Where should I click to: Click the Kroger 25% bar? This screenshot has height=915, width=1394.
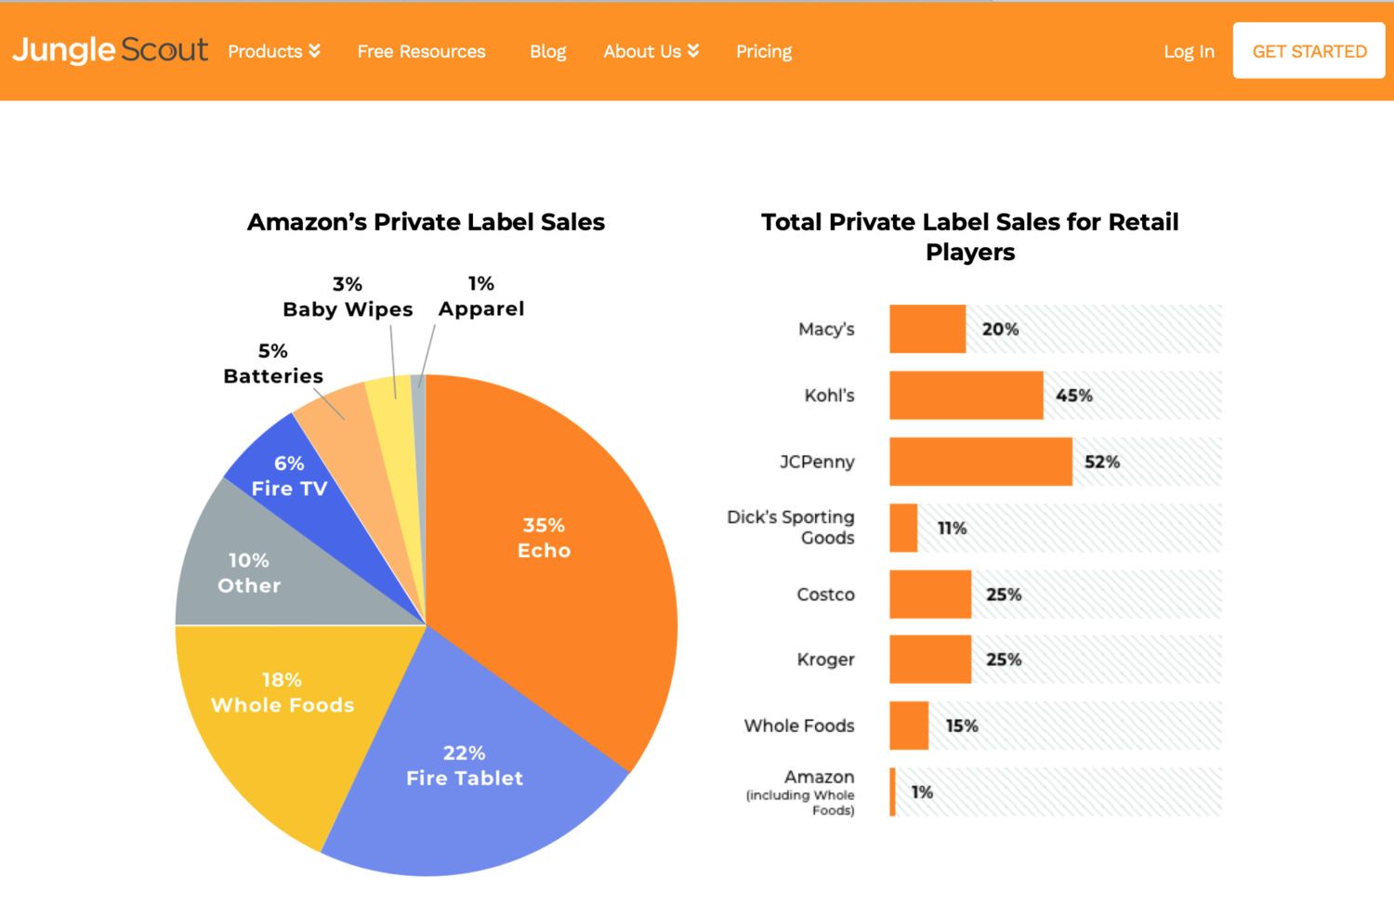click(x=930, y=660)
